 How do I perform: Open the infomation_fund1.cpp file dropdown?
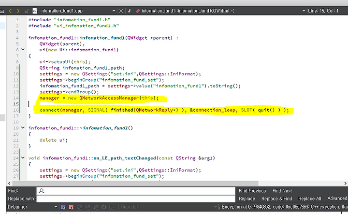(x=114, y=11)
